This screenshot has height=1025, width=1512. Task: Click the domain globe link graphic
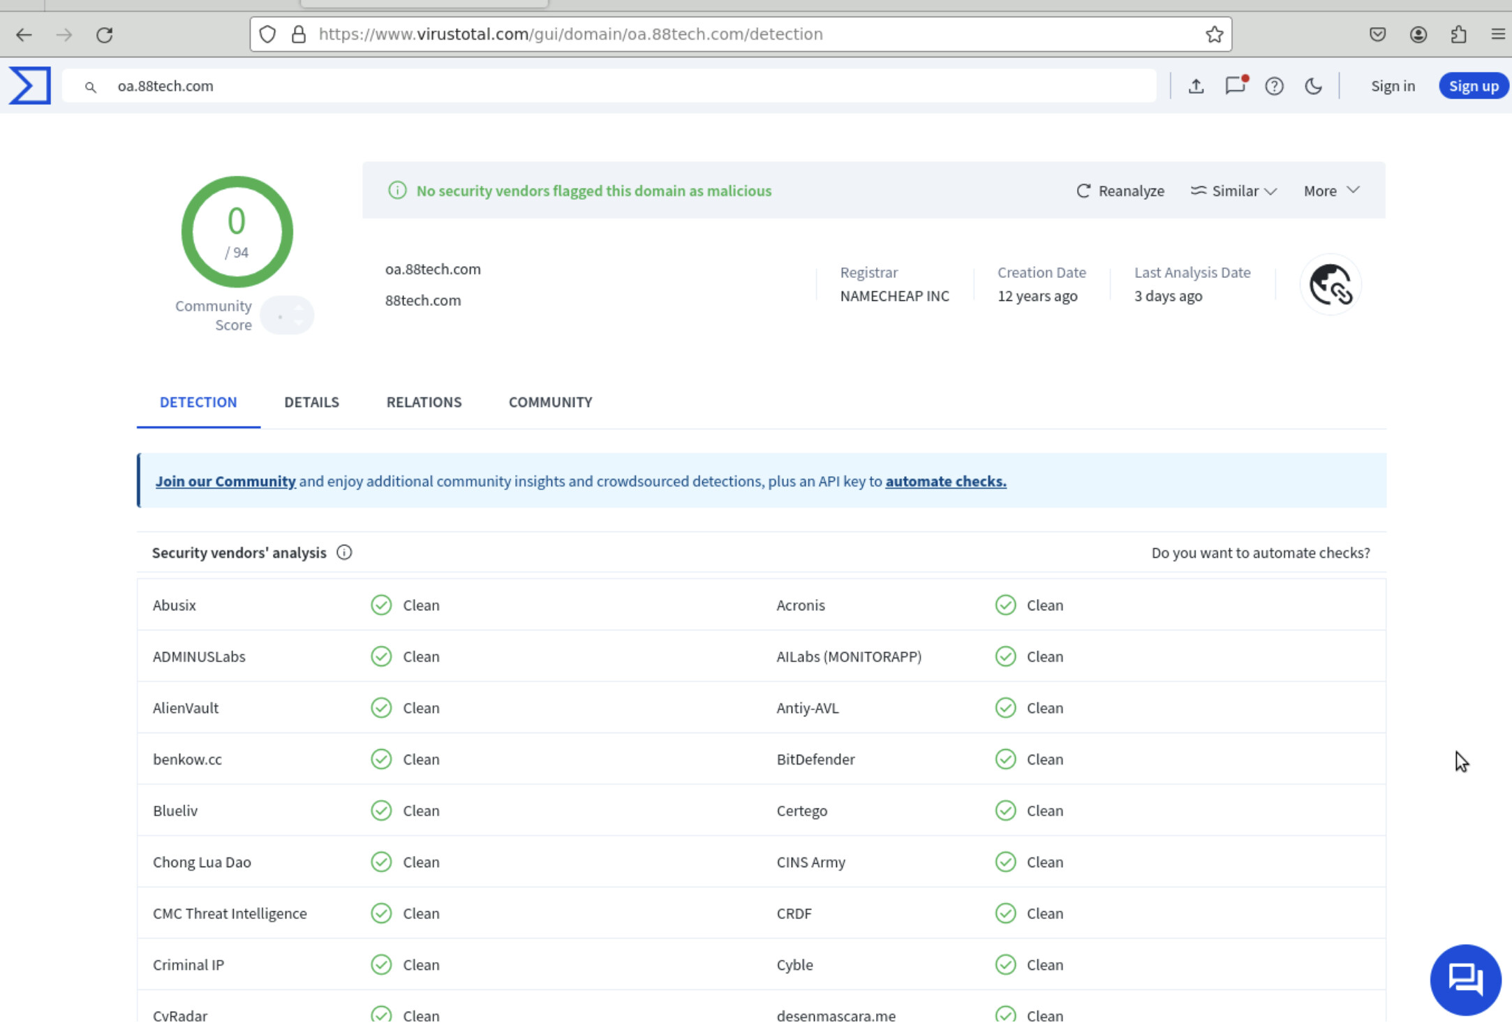(x=1331, y=285)
